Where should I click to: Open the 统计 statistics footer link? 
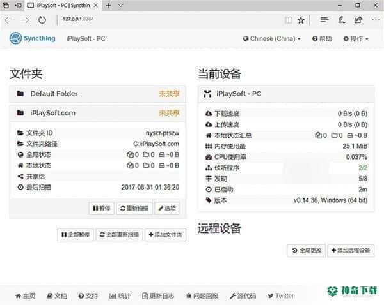point(120,296)
